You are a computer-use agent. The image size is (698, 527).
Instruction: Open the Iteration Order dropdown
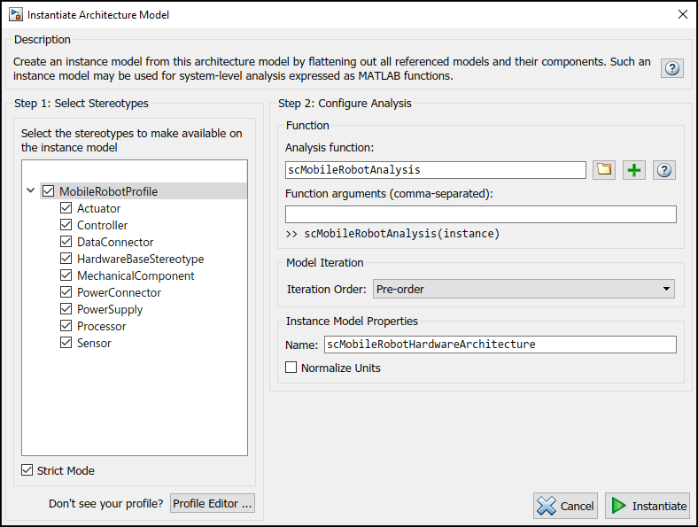[x=523, y=289]
